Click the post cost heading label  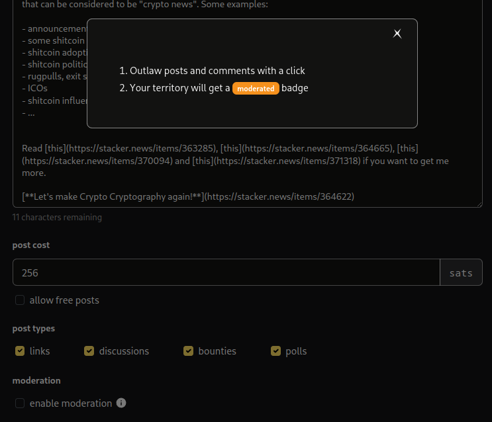(31, 245)
